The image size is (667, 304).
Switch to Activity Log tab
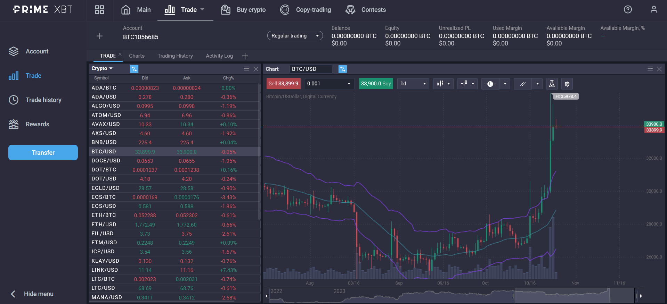[219, 56]
